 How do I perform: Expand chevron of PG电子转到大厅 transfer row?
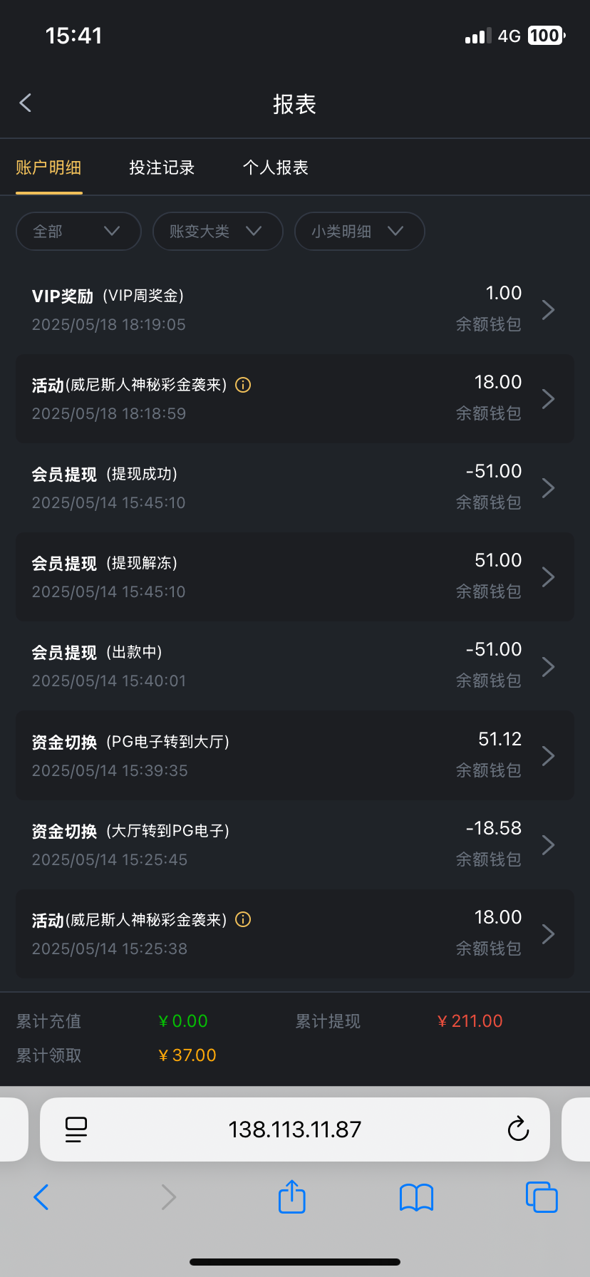548,755
